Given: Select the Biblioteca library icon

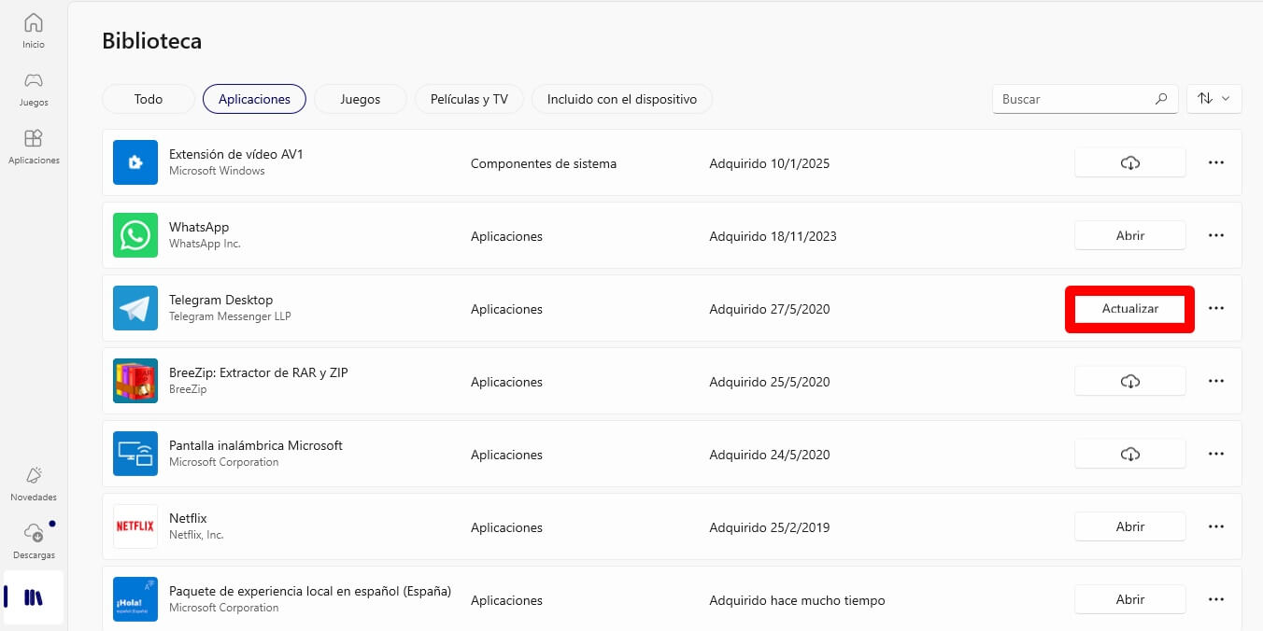Looking at the screenshot, I should point(34,597).
